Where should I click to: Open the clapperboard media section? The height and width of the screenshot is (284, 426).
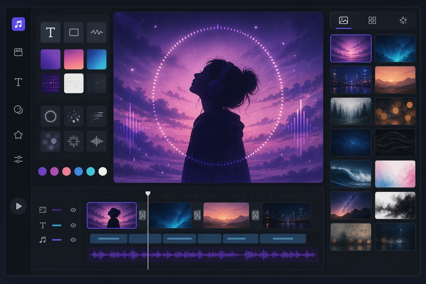click(x=18, y=52)
